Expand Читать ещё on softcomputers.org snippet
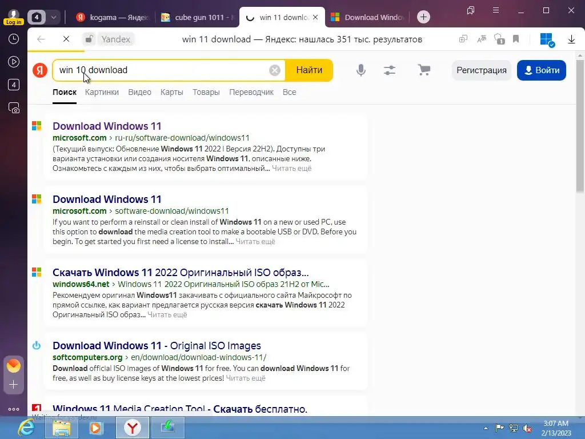The image size is (585, 439). (x=246, y=378)
